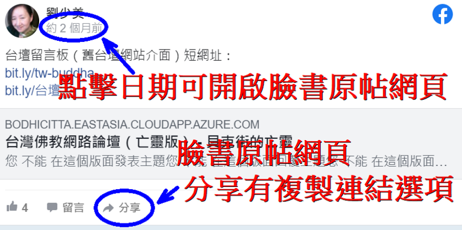The image size is (462, 230).
Task: Open the bit.ly/tw-buddha short link
Action: point(50,73)
